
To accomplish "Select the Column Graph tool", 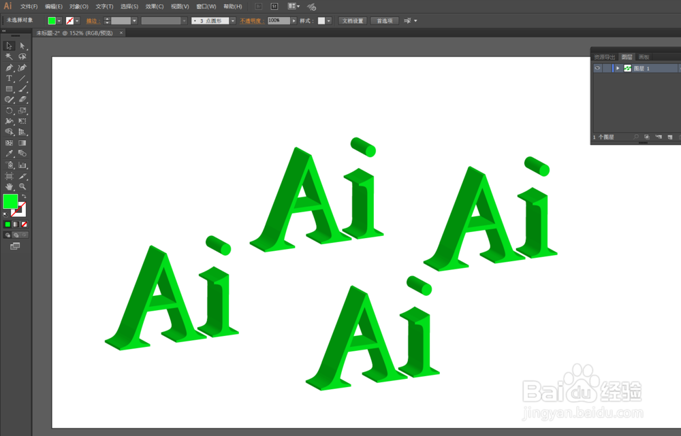I will 22,165.
